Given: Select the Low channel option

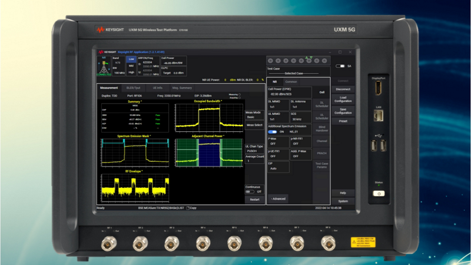Looking at the screenshot, I should (131, 59).
